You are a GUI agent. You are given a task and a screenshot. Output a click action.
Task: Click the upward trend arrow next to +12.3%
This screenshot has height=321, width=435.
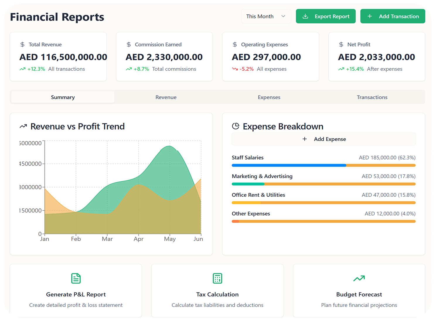23,69
